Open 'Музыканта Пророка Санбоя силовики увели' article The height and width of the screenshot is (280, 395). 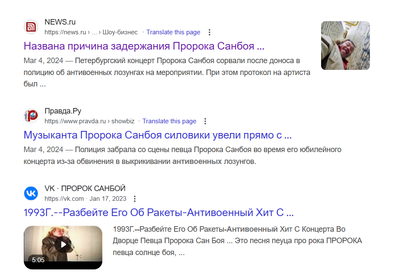click(158, 135)
